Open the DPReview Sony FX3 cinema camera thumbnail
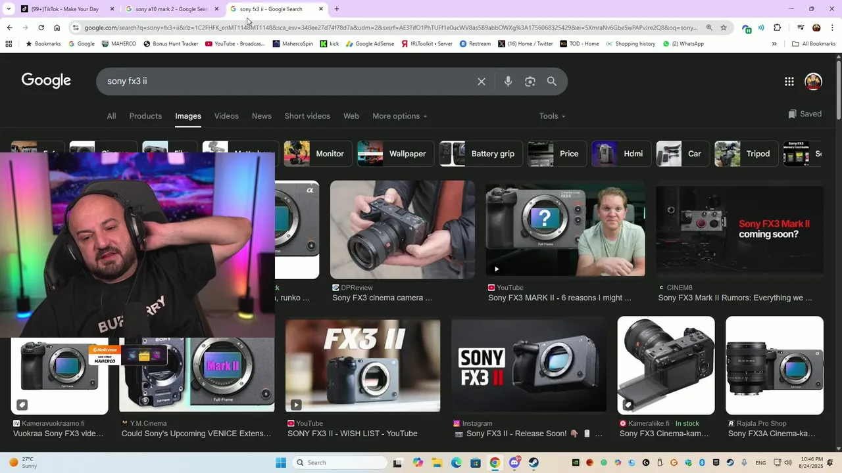 coord(403,230)
